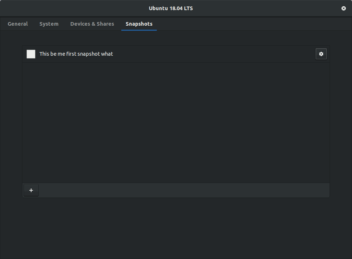Click empty area of the snapshots list

tap(176, 123)
